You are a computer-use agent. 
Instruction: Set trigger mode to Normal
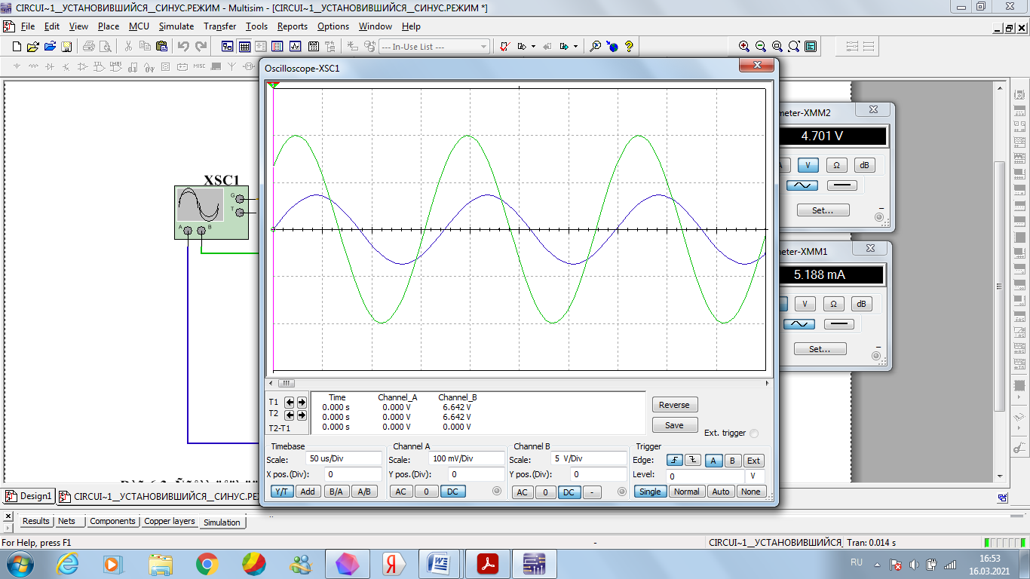[x=686, y=492]
